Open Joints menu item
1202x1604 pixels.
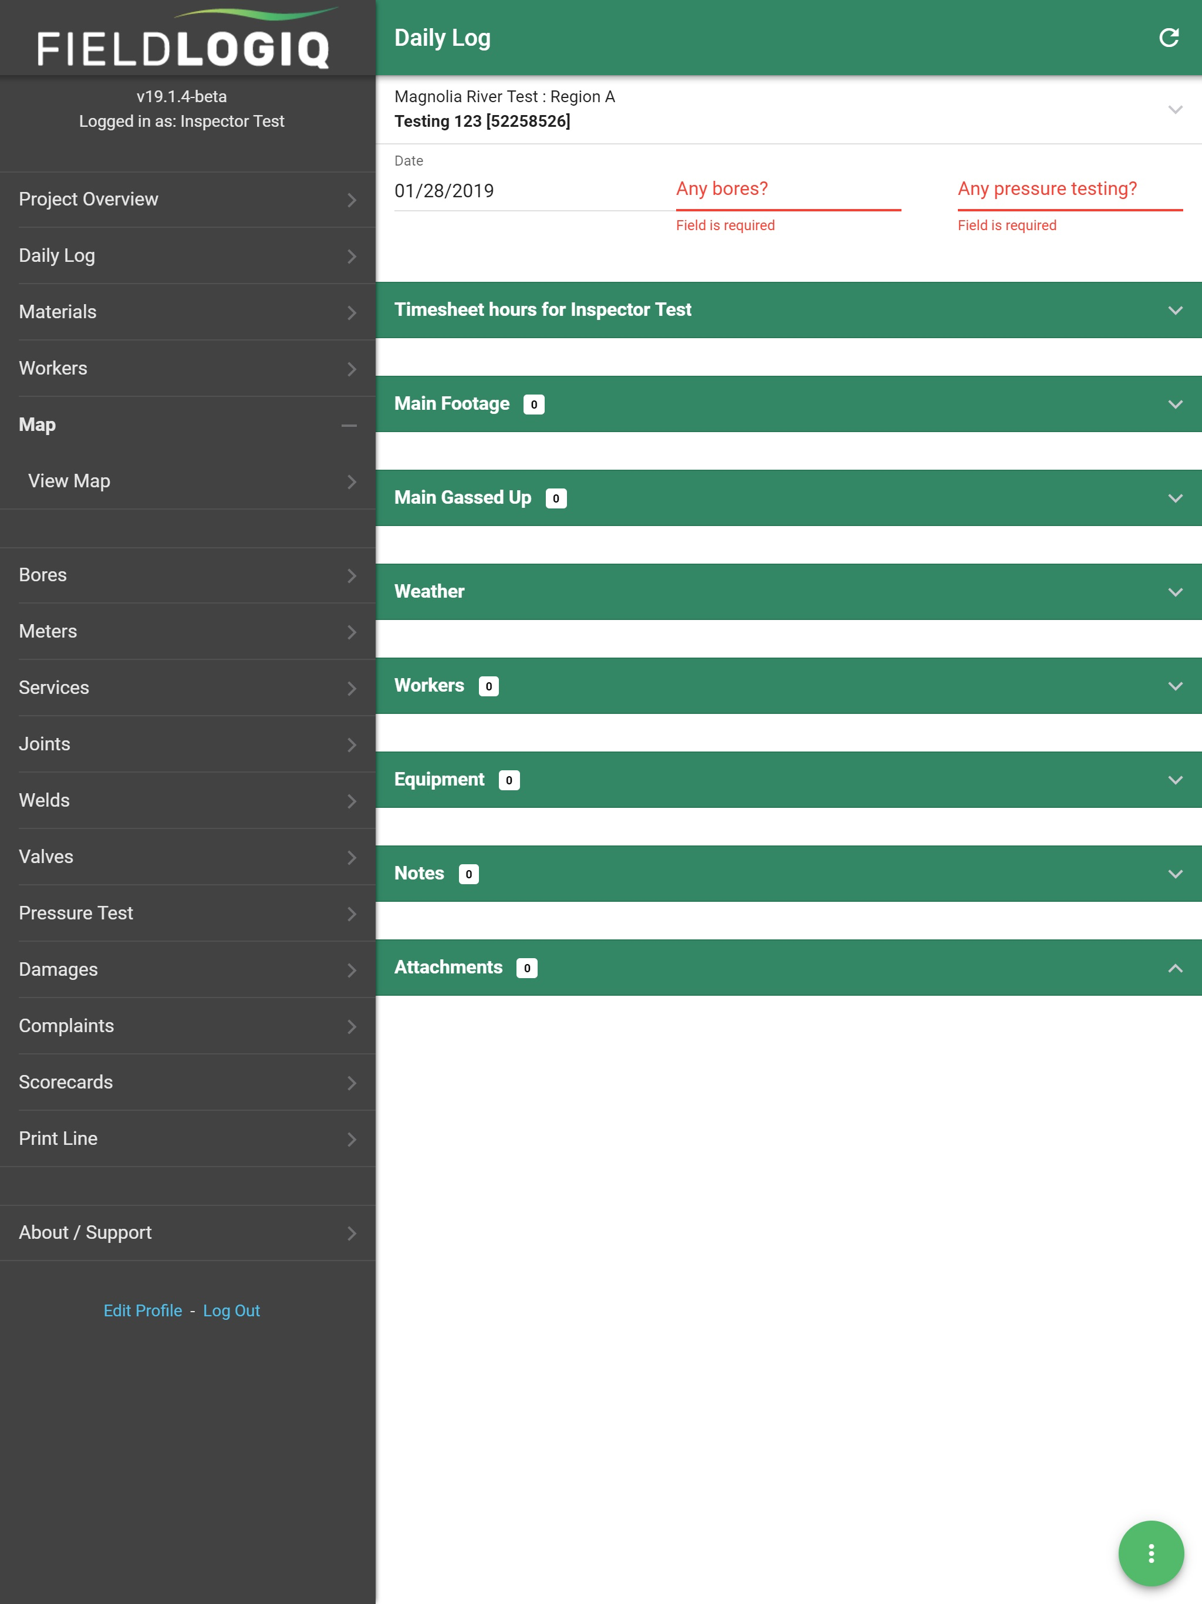point(188,744)
